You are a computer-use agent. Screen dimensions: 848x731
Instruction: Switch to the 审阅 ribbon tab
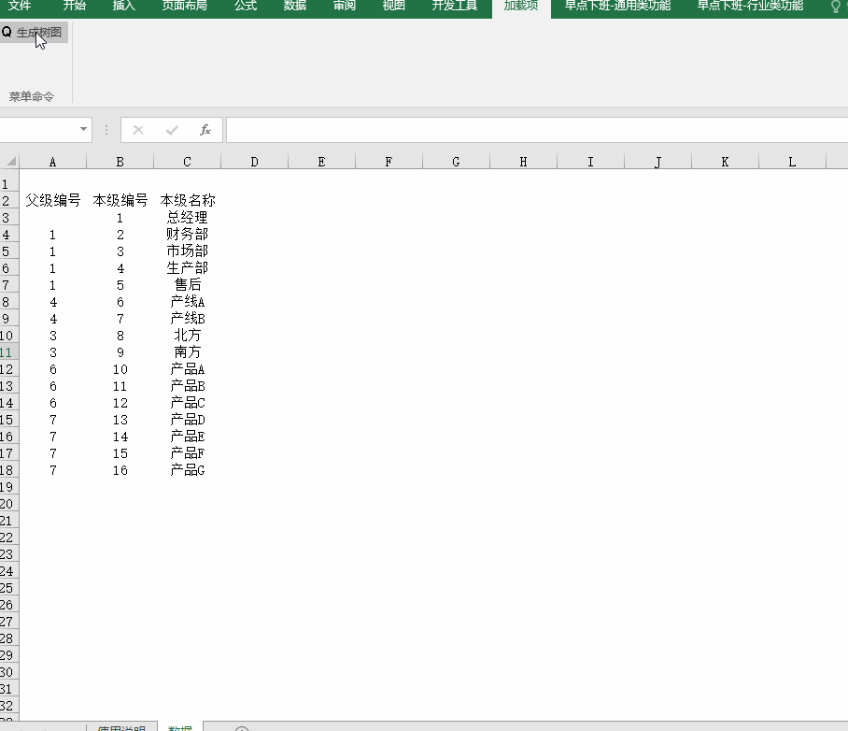pyautogui.click(x=345, y=6)
